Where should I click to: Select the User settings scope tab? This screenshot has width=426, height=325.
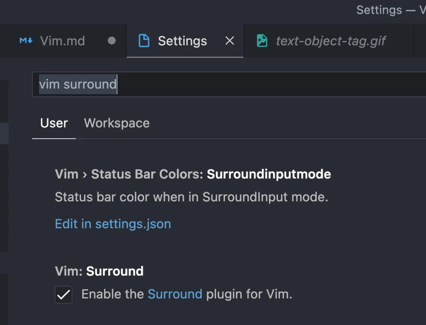[x=54, y=123]
